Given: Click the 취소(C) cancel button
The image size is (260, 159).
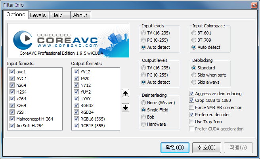Looking at the screenshot, I should pos(206,148).
